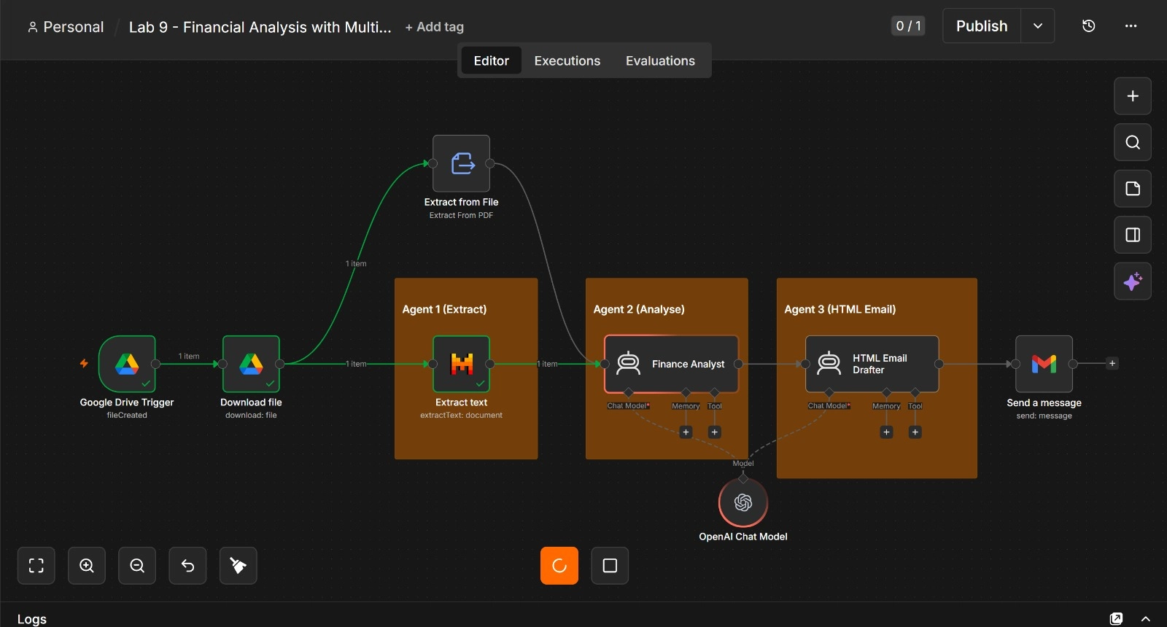Click the Add tag link
This screenshot has height=627, width=1167.
point(435,27)
